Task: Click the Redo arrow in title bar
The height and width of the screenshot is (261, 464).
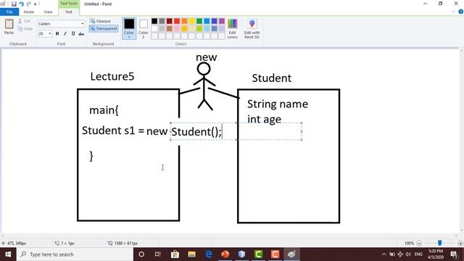Action: click(x=29, y=4)
